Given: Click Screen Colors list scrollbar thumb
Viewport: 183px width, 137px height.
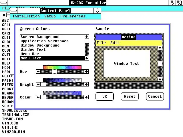Looking at the screenshot, I should pos(87,41).
